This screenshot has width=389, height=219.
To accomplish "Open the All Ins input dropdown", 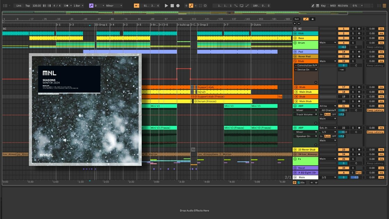I will pos(328,106).
